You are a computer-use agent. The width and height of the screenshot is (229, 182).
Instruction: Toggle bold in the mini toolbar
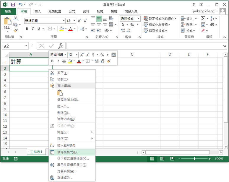[x=52, y=61]
